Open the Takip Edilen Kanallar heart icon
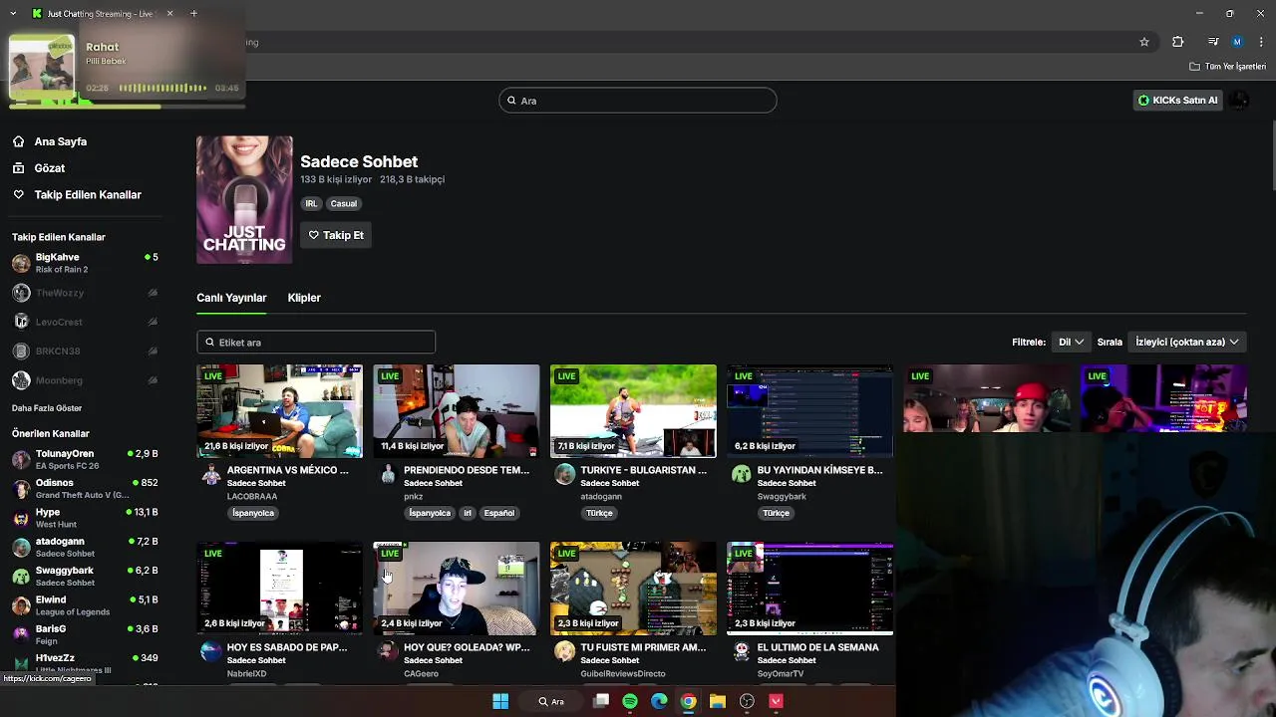1276x717 pixels. [18, 195]
